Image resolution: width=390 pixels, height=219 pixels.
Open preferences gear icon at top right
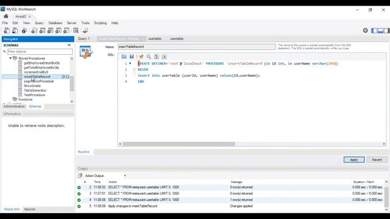365,30
